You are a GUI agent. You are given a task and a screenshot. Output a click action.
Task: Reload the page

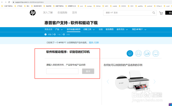9,2
